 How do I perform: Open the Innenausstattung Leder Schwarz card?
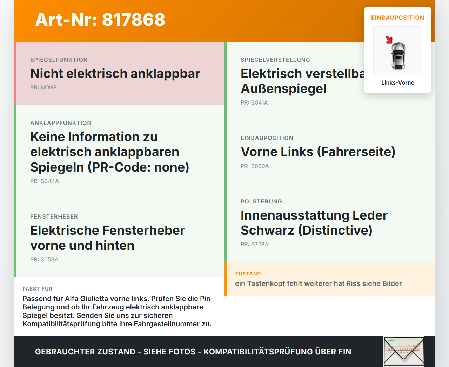pyautogui.click(x=330, y=223)
